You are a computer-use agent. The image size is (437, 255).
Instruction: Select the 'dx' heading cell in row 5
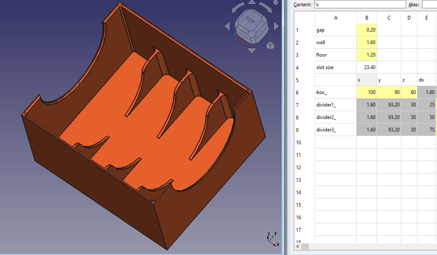tap(427, 80)
